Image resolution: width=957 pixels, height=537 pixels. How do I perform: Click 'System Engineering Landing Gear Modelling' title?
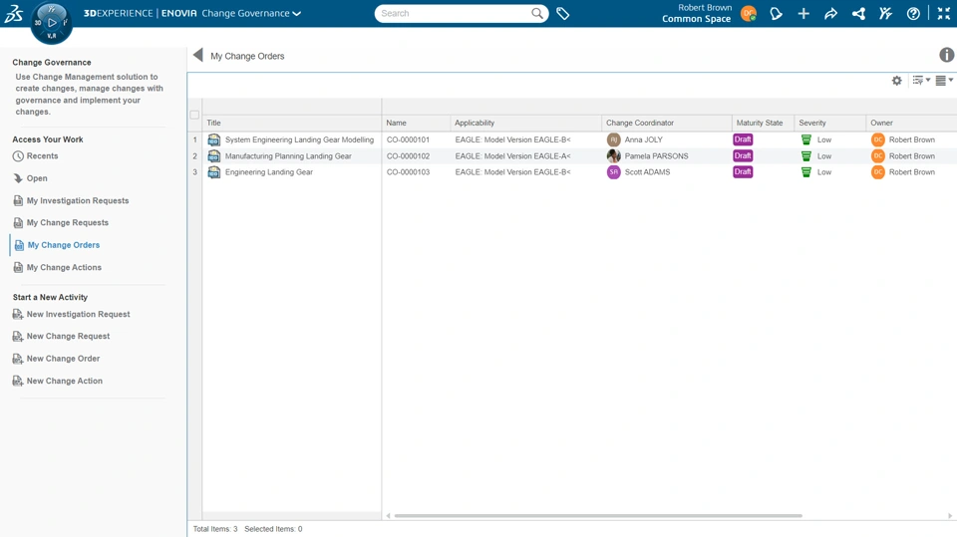[x=299, y=139]
